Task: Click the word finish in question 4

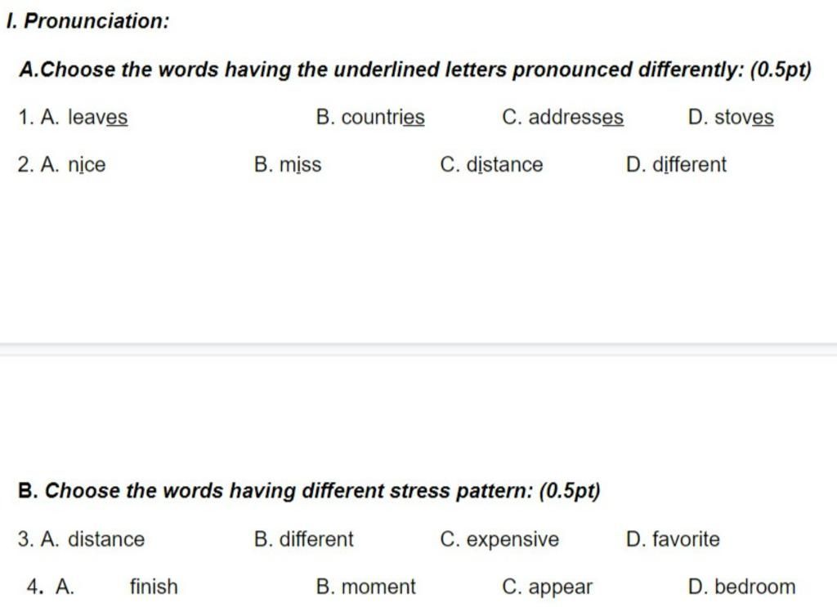Action: (154, 587)
